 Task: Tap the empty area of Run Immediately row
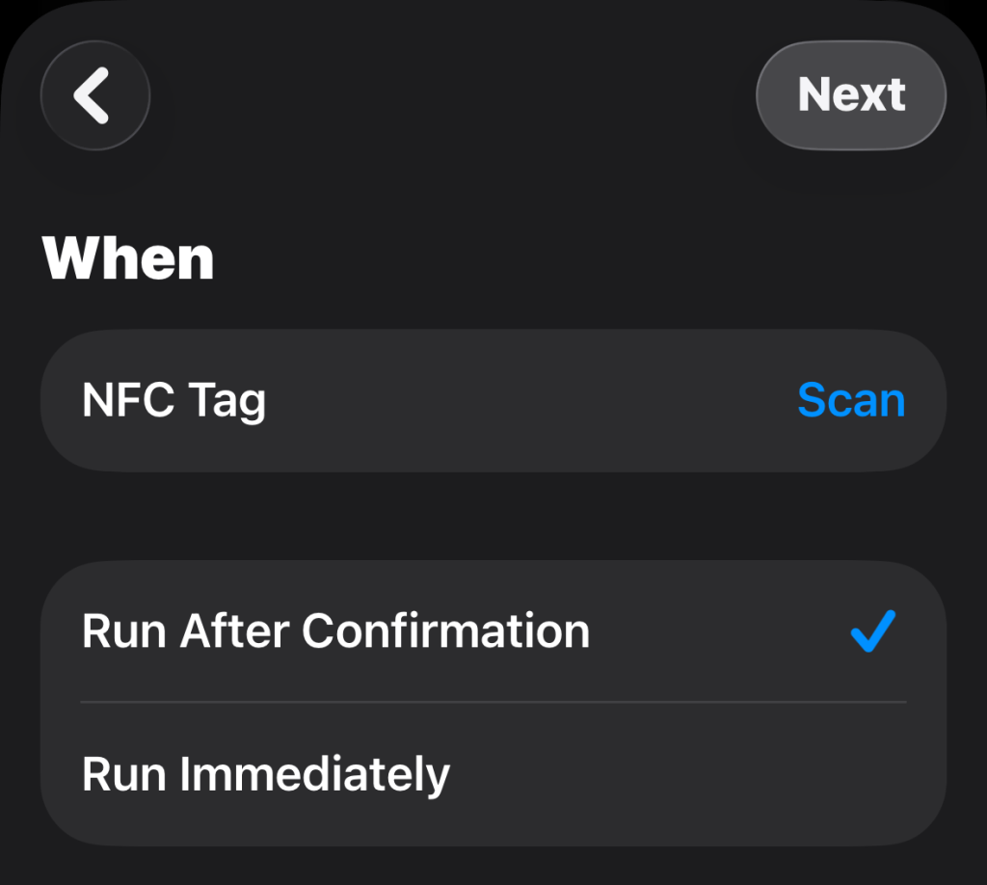tap(694, 774)
